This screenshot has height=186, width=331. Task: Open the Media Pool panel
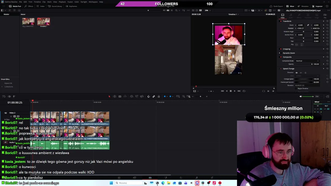tap(15, 6)
